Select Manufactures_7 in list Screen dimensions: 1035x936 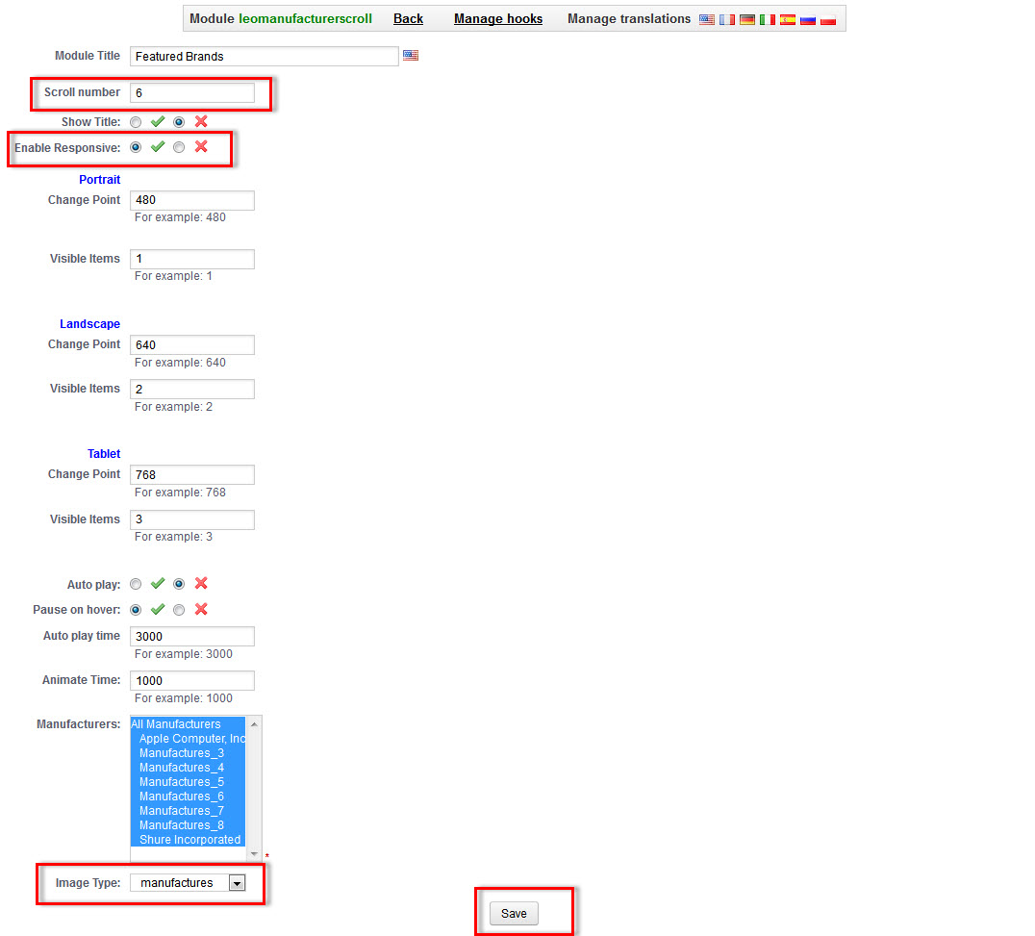click(x=189, y=811)
